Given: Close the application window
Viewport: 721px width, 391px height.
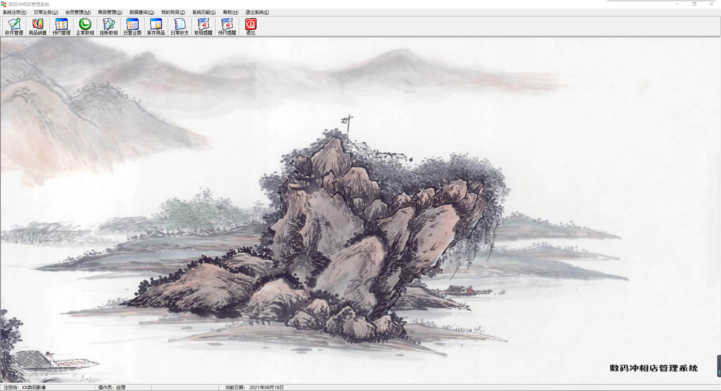Looking at the screenshot, I should pyautogui.click(x=712, y=4).
